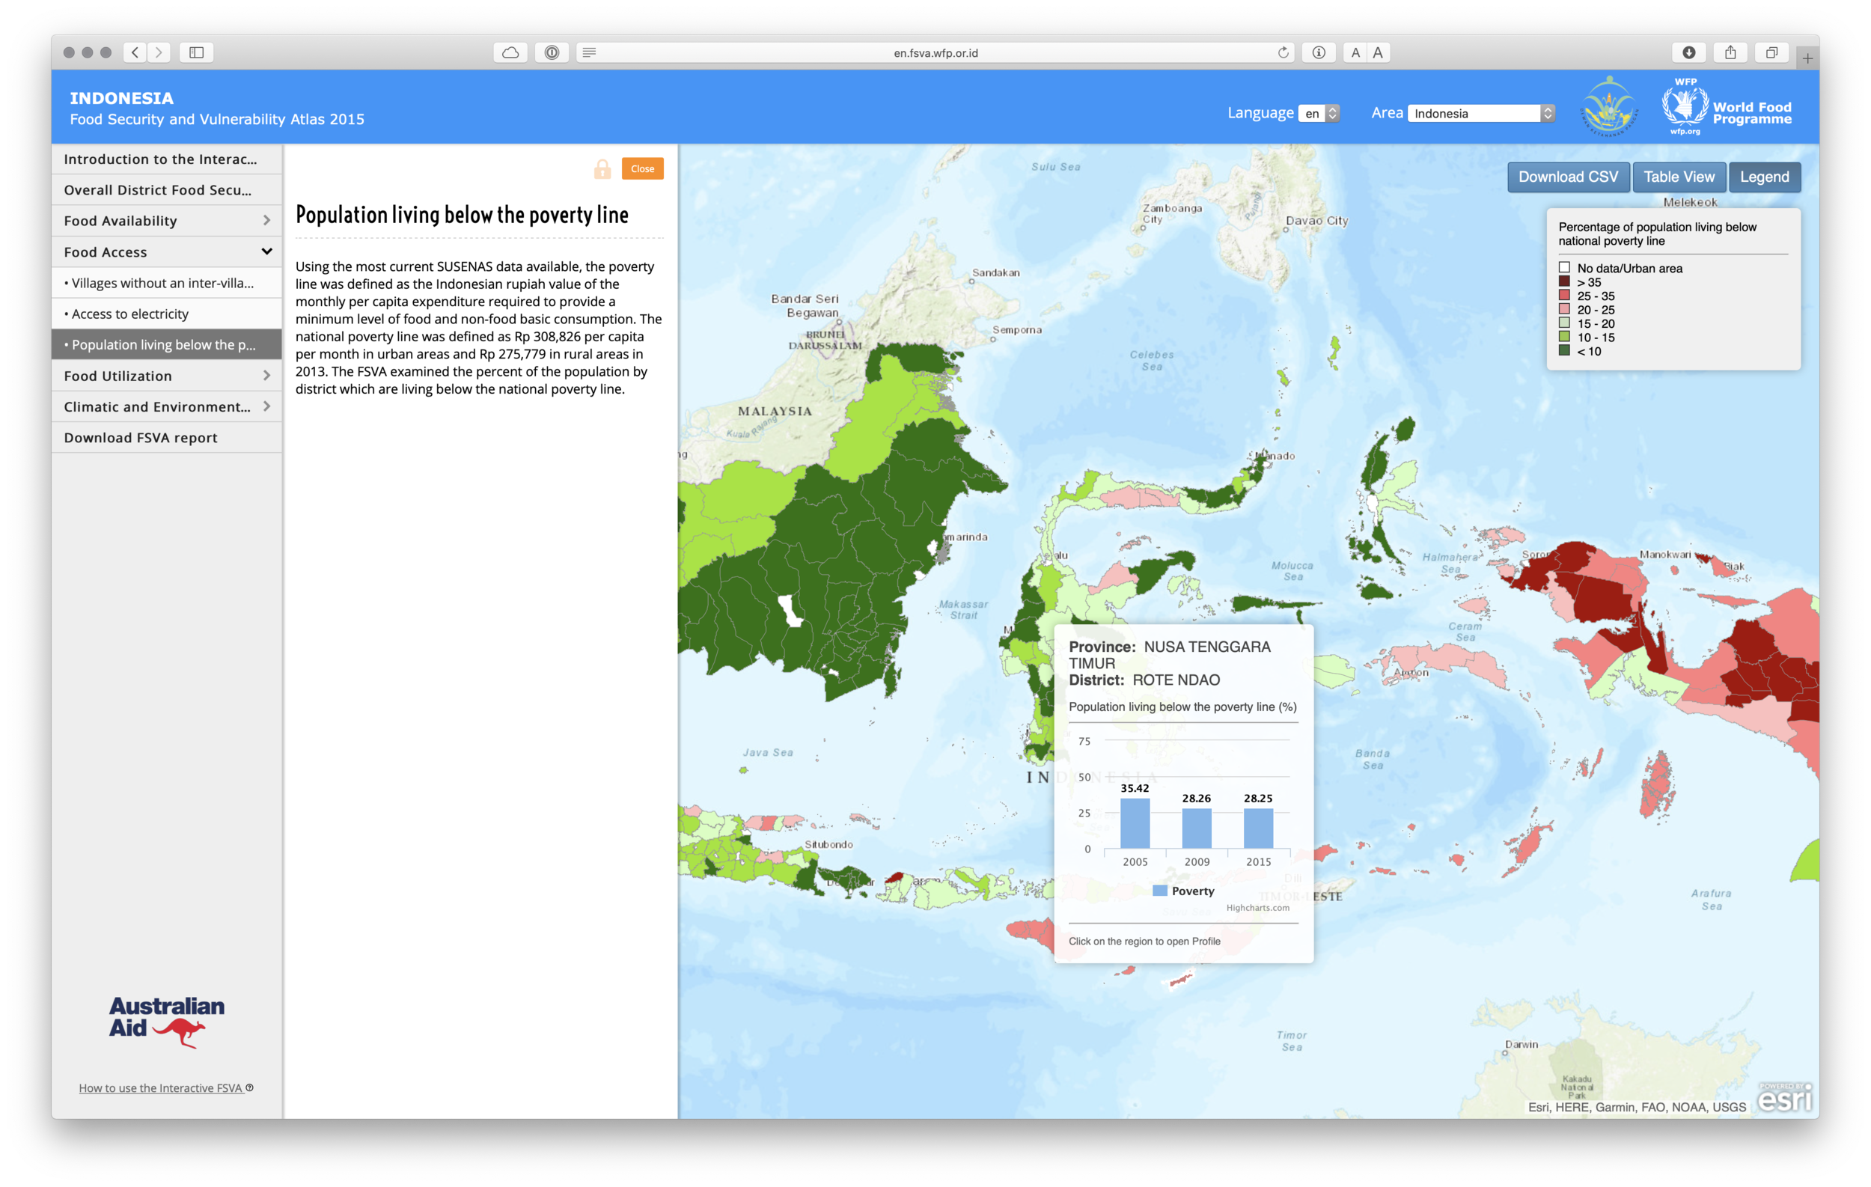Click Highcharts.com credit link

1257,907
